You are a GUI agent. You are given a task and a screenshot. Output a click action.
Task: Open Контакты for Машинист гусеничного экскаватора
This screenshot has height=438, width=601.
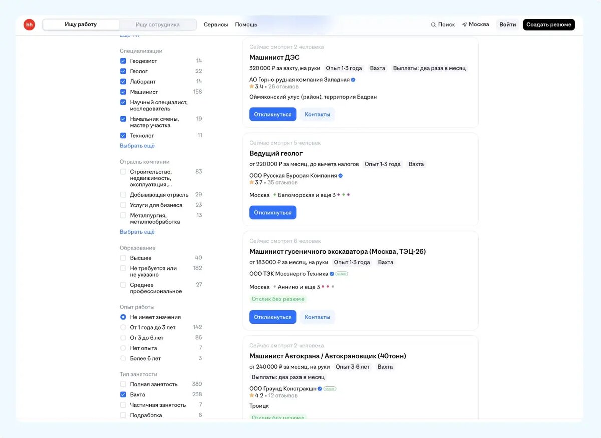318,317
